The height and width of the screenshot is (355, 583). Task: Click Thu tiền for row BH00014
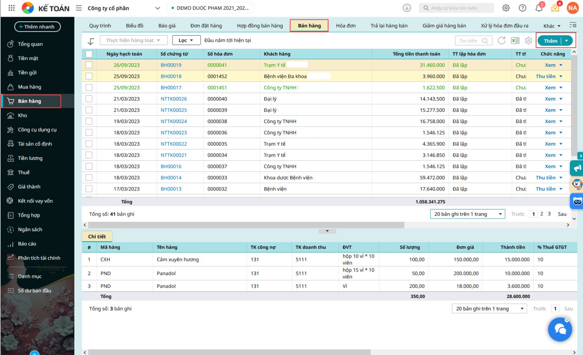[545, 178]
